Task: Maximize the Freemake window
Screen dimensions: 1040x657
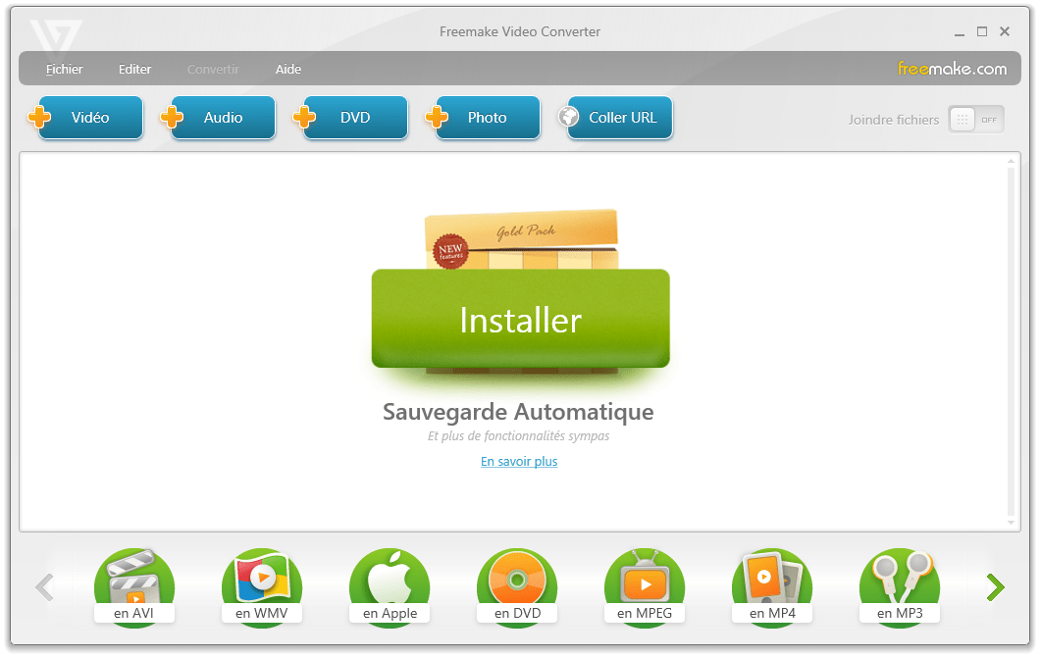Action: coord(982,31)
